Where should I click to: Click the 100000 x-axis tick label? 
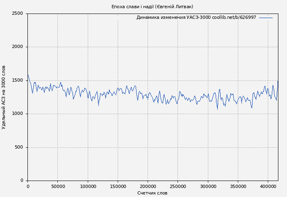(88, 187)
